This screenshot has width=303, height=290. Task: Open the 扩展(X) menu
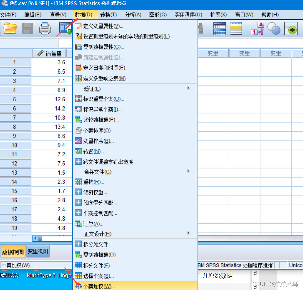point(218,15)
